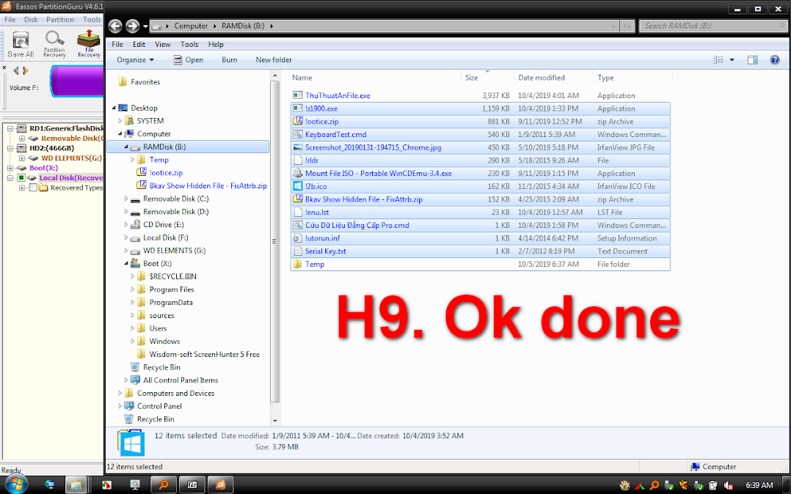This screenshot has width=791, height=494.
Task: Change view using the view icon
Action: pyautogui.click(x=718, y=60)
